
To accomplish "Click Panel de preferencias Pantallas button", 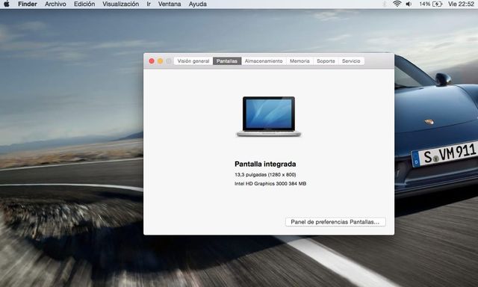I will tap(335, 222).
